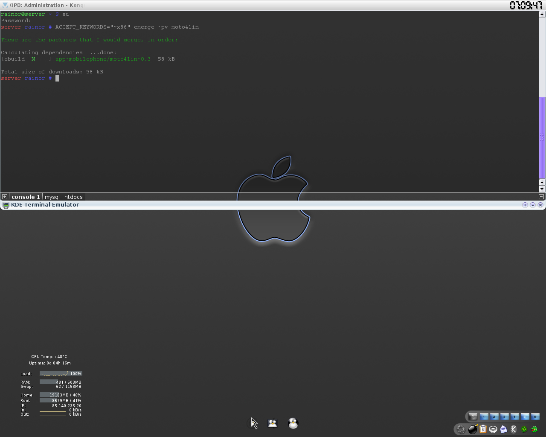Click the terminal icon left of KDE Terminal Emulator
The image size is (546, 437).
[x=6, y=205]
